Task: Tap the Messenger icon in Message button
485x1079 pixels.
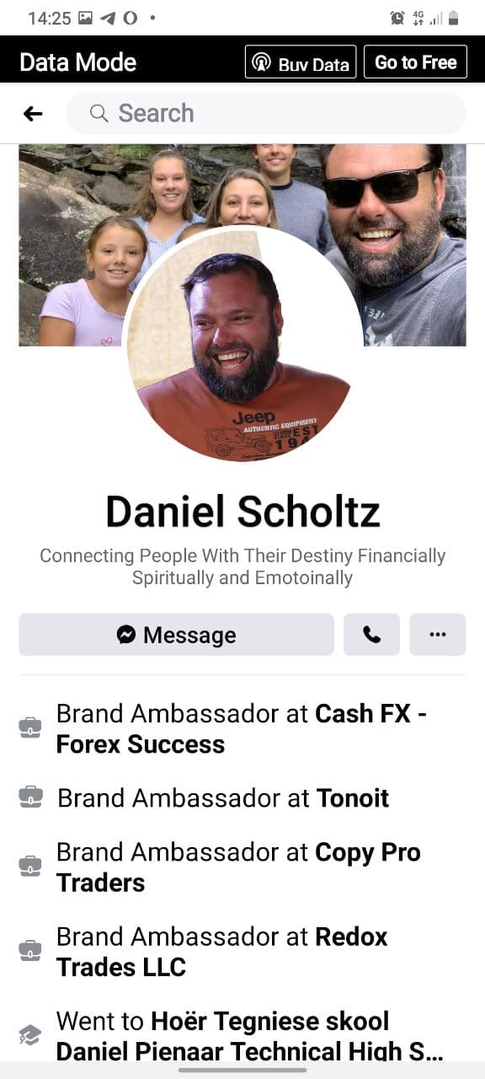Action: tap(126, 635)
